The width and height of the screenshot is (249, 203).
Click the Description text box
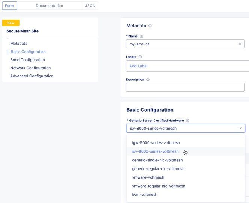(185, 87)
